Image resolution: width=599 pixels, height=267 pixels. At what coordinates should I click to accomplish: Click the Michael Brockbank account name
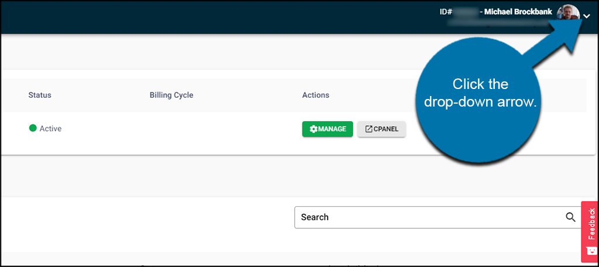coord(518,12)
